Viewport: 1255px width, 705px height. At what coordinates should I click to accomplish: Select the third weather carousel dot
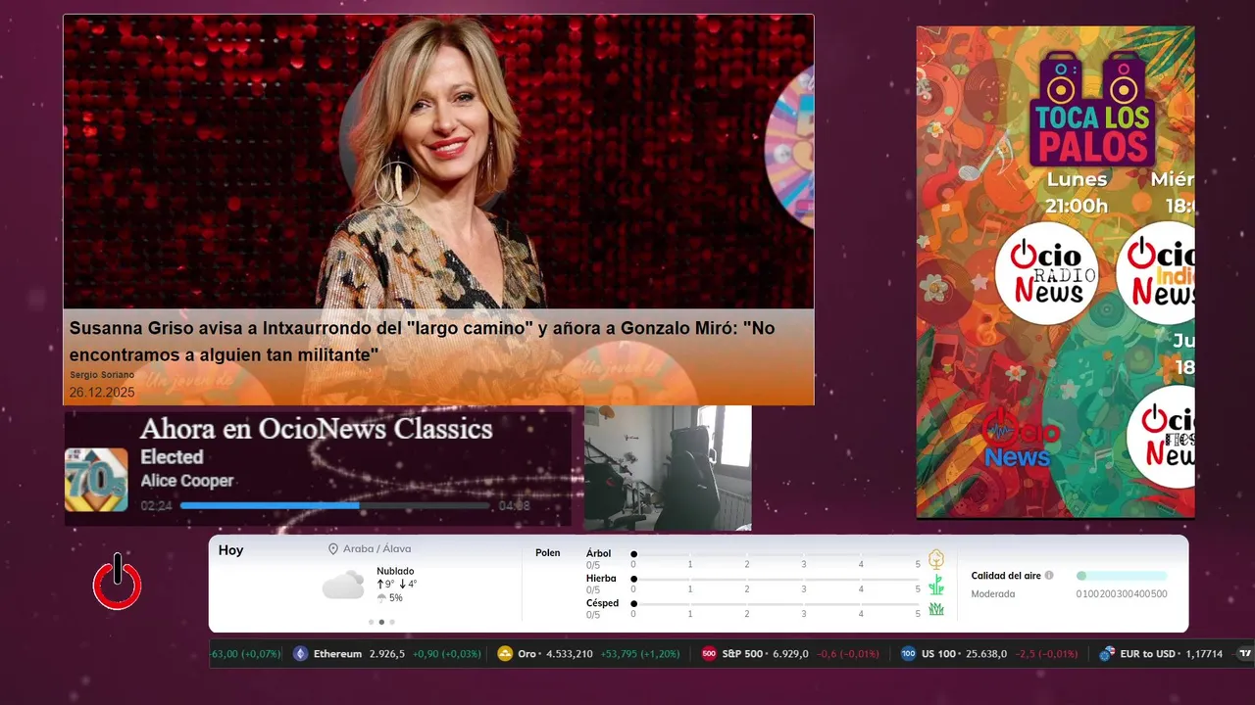392,622
